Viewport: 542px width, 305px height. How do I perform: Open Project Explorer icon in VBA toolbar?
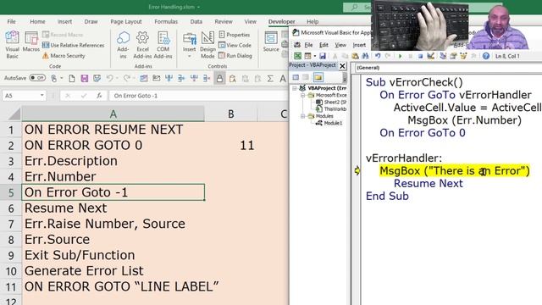point(443,56)
